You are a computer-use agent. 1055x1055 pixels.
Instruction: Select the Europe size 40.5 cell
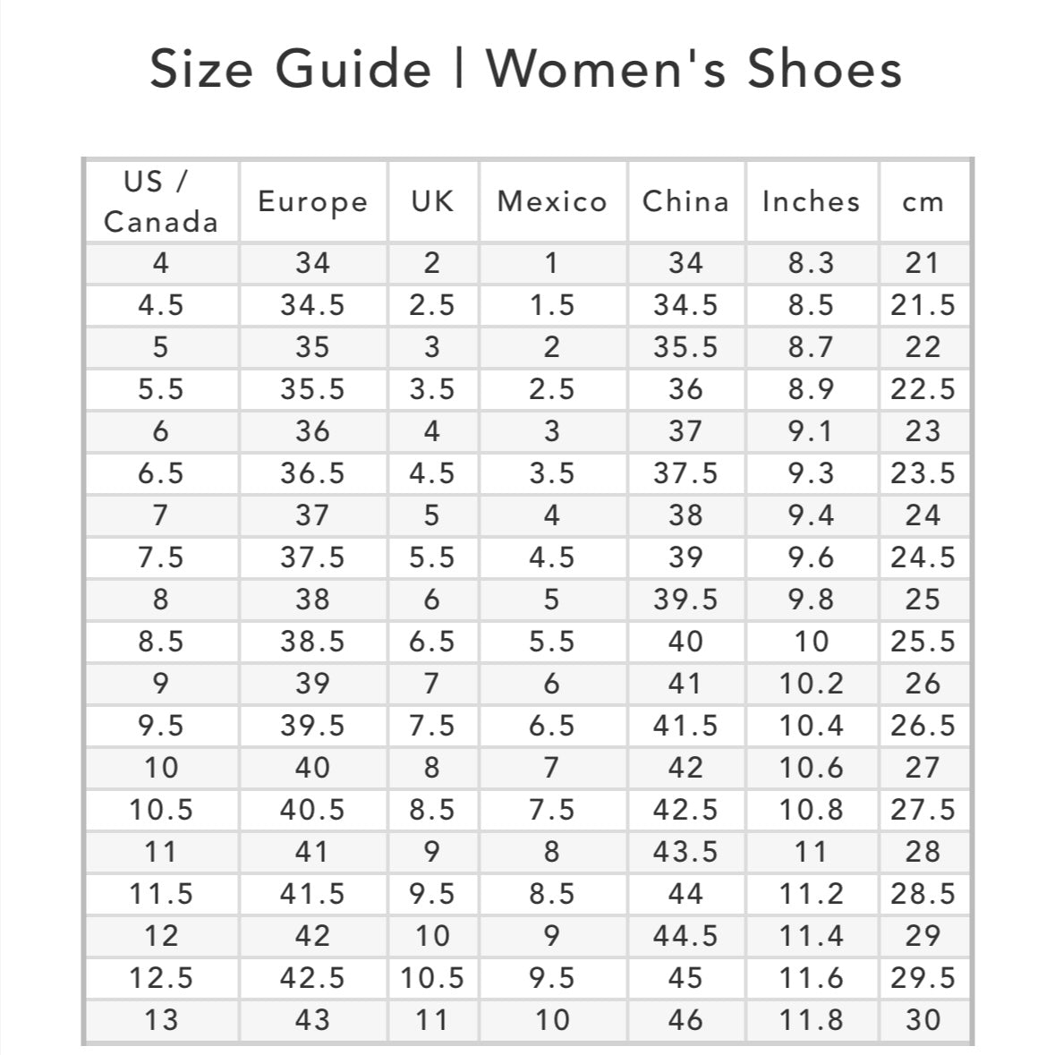(x=312, y=810)
